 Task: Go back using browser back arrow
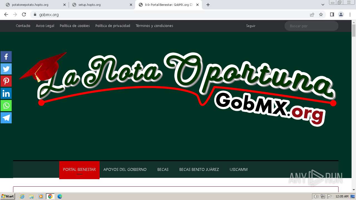click(x=6, y=14)
